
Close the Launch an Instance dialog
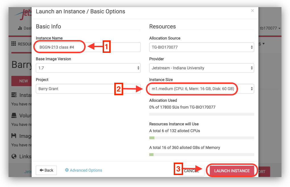click(x=252, y=11)
